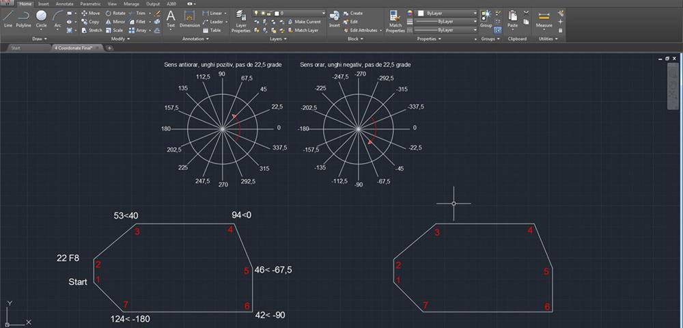Click the navigation bar at right edge

[673, 87]
